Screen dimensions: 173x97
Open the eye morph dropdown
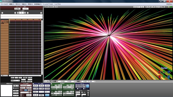point(56,87)
